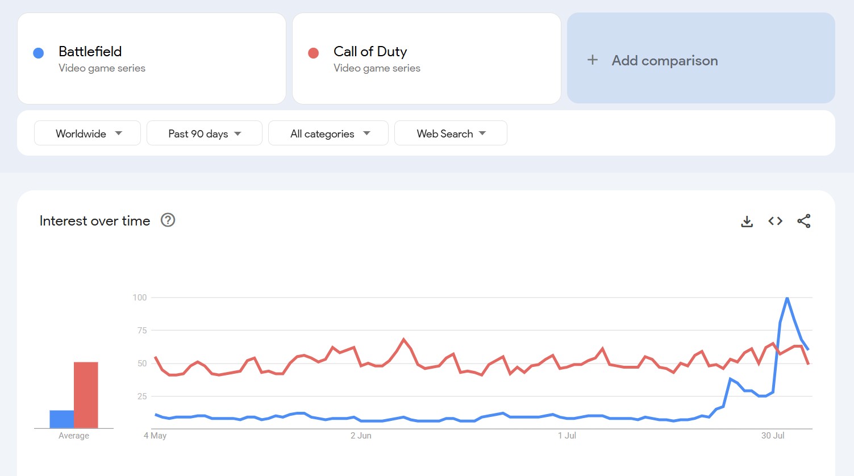The image size is (854, 476).
Task: Edit the Battlefield search term card
Action: (x=152, y=59)
